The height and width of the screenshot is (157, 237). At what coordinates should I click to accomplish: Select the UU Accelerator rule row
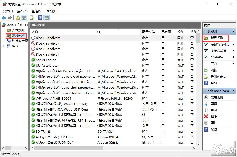[113, 66]
